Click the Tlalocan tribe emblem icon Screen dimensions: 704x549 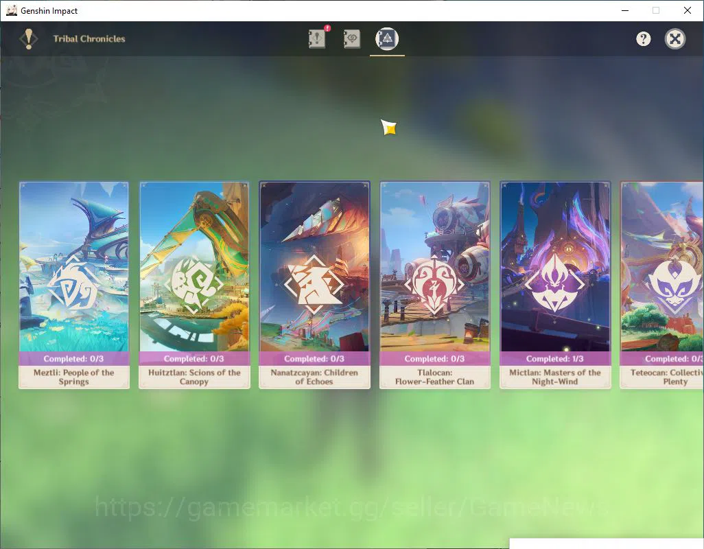[434, 285]
